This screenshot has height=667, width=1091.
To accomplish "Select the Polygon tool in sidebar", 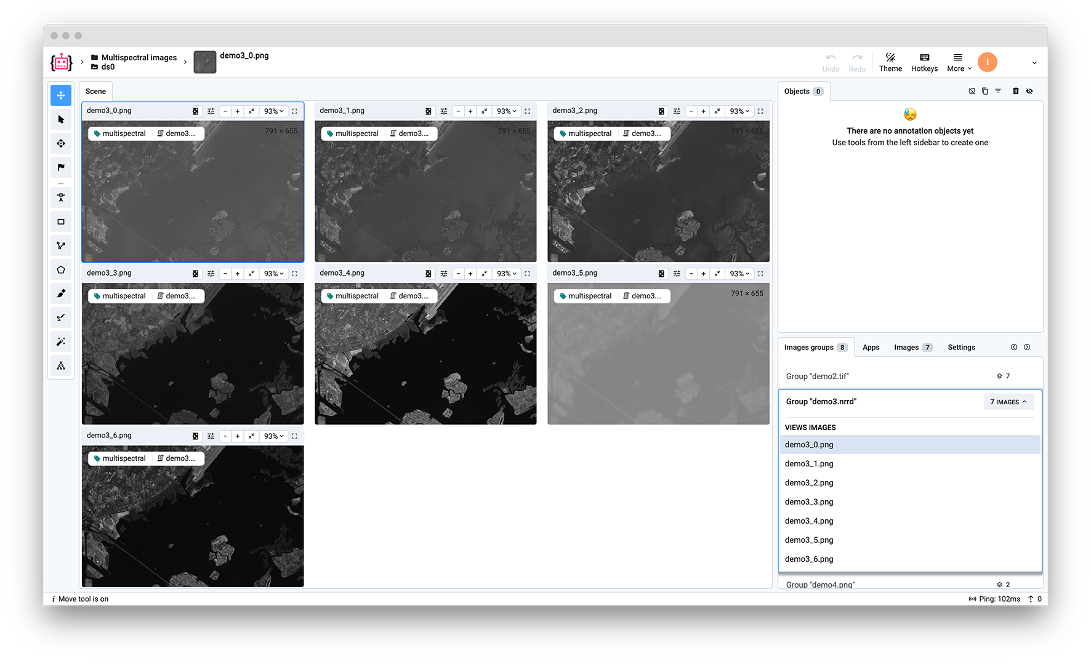I will (x=61, y=270).
